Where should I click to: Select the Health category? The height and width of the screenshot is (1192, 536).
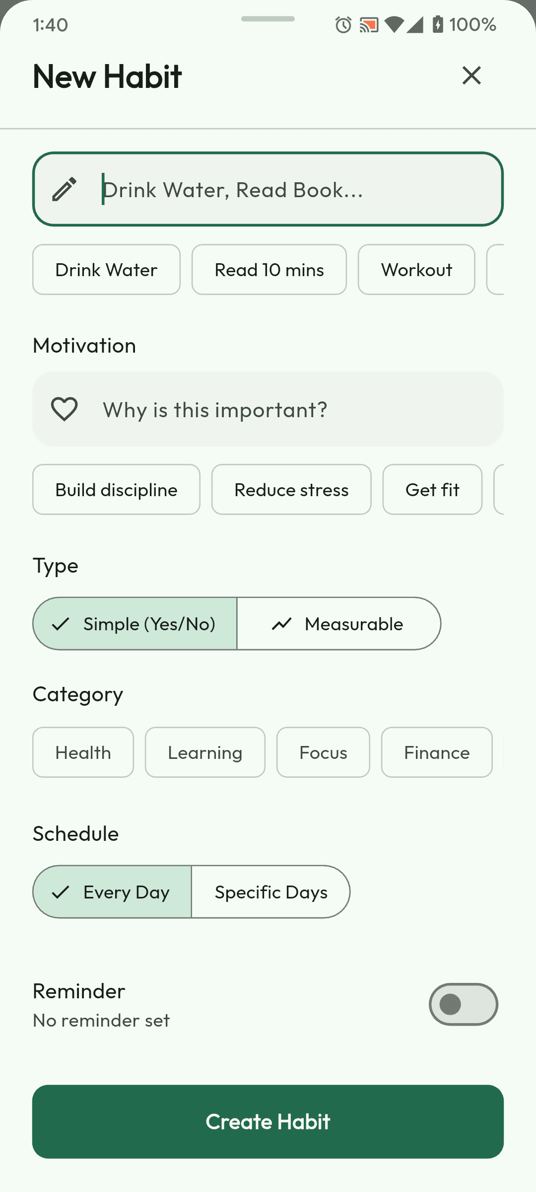(82, 752)
